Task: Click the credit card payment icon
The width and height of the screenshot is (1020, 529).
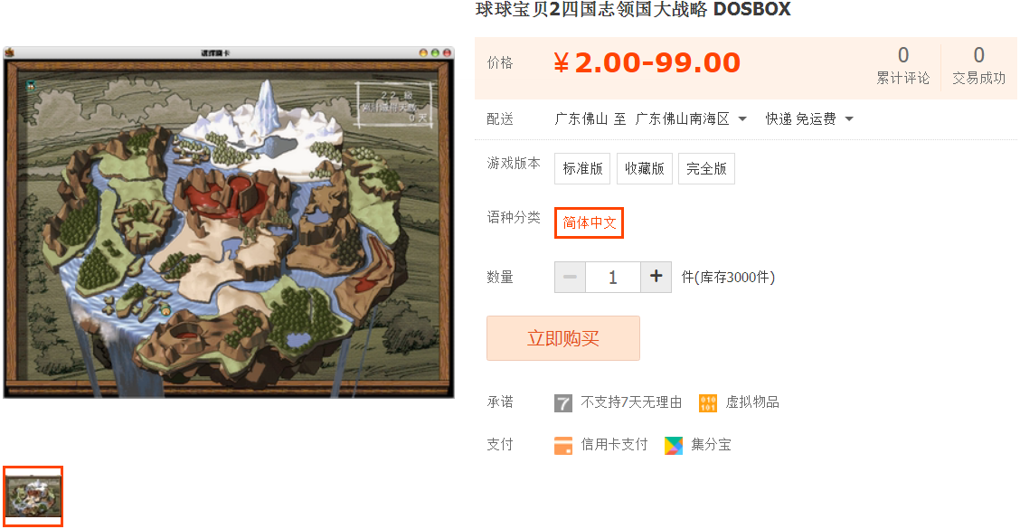Action: (563, 445)
